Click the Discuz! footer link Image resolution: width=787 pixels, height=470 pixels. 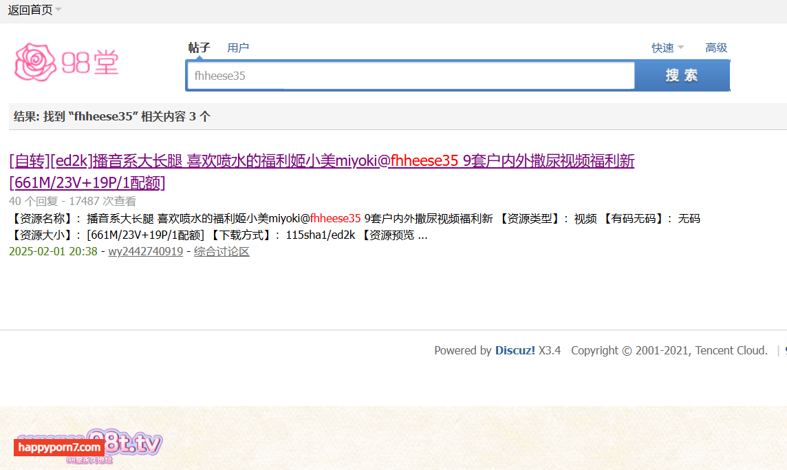pyautogui.click(x=515, y=350)
